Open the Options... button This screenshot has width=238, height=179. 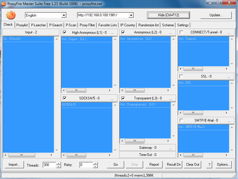(x=223, y=165)
